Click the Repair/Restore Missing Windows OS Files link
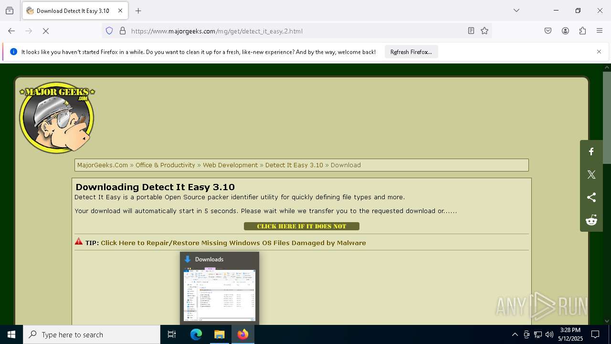 click(x=233, y=243)
